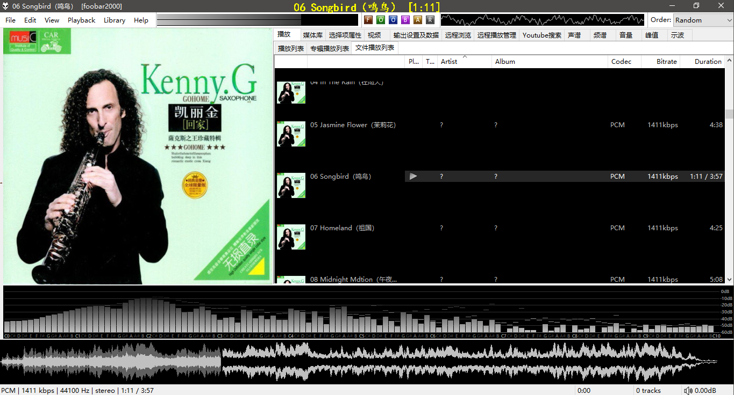The image size is (734, 395).
Task: Open the Edit menu
Action: coord(30,20)
